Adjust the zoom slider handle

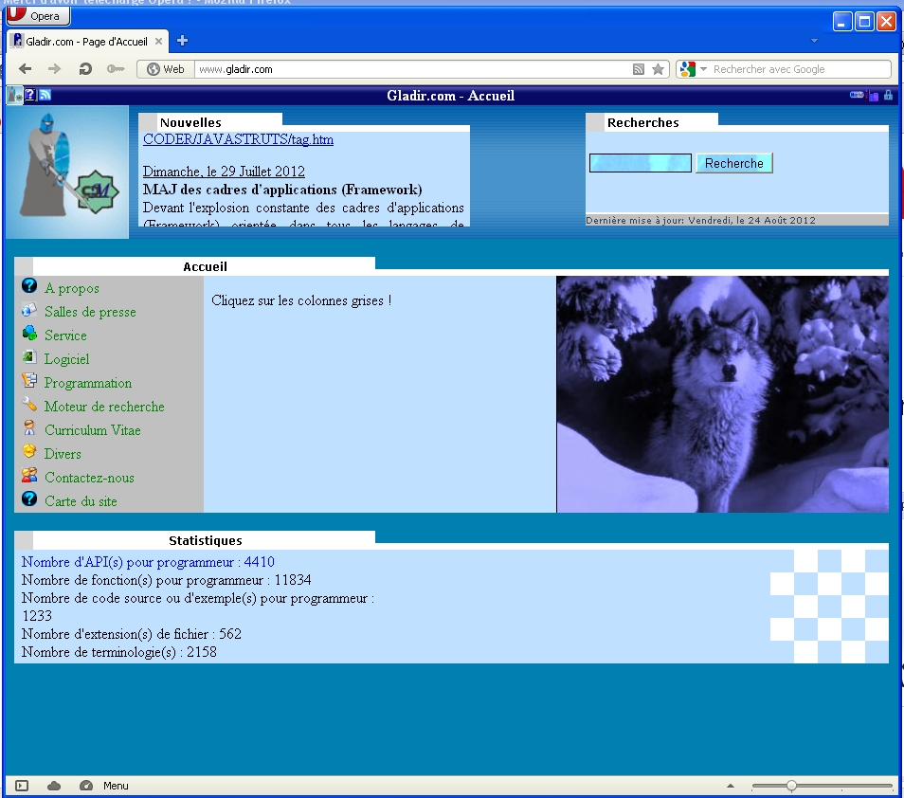(x=791, y=786)
